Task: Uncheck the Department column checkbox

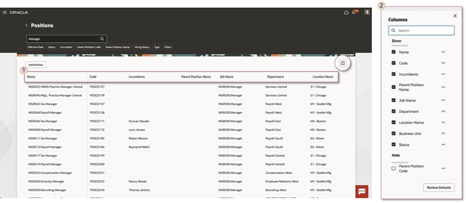Action: (x=393, y=111)
